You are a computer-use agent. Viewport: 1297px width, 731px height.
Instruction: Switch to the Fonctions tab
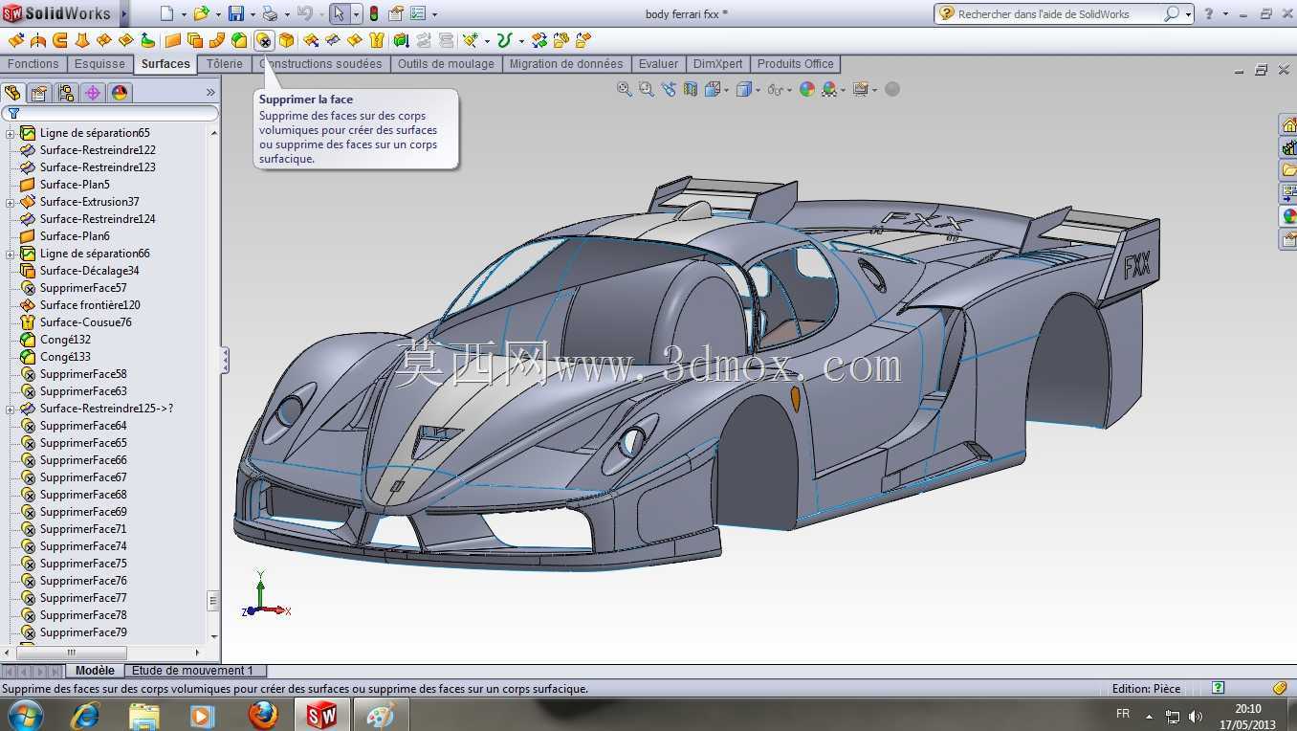point(33,64)
